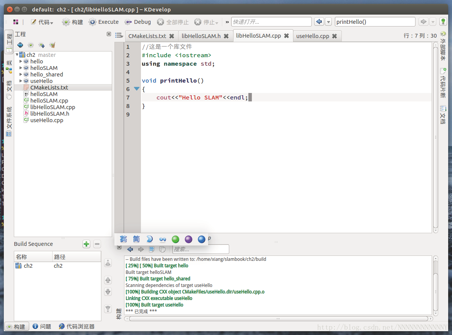Start the Debug toolbar button
The image size is (452, 335).
point(137,22)
